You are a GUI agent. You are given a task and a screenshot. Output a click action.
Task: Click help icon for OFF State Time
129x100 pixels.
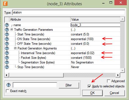7,44
